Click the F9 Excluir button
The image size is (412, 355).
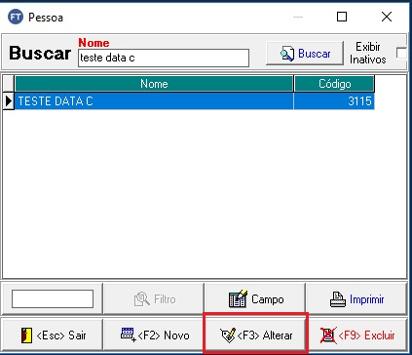[x=357, y=335]
